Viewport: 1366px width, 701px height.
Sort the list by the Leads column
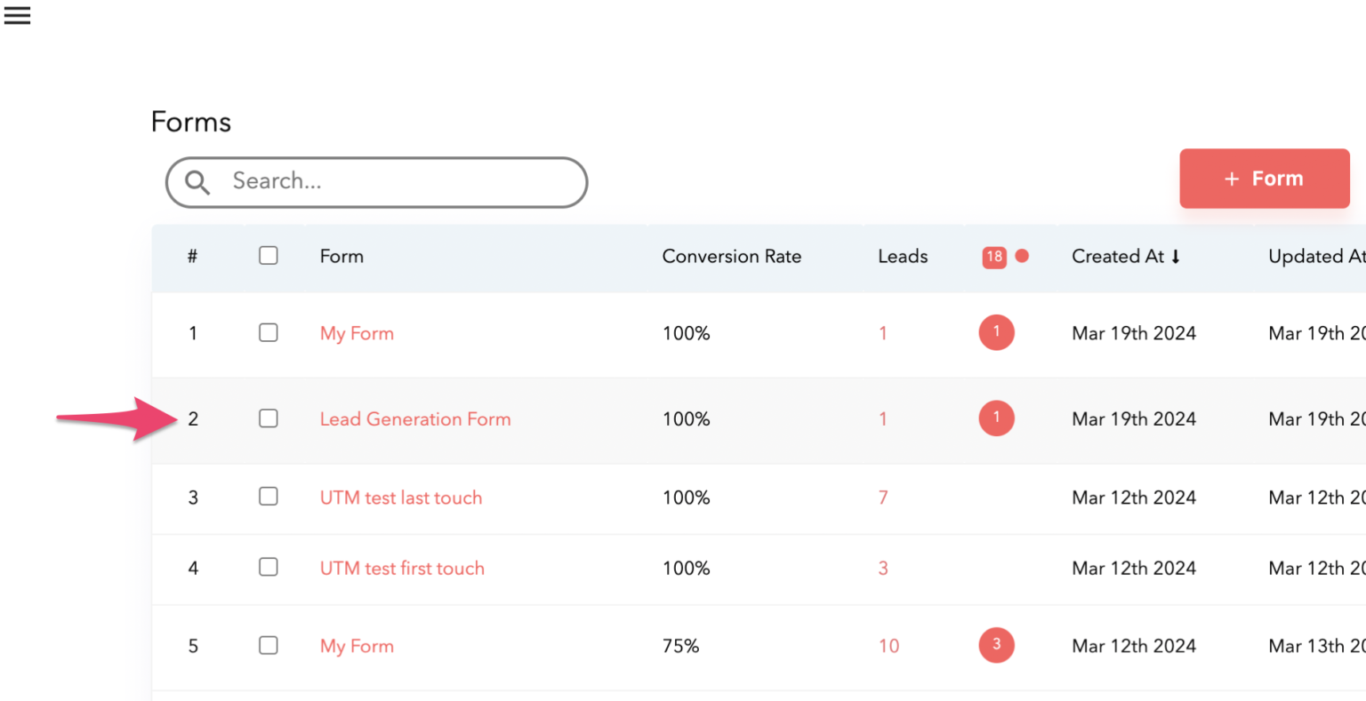click(x=903, y=256)
